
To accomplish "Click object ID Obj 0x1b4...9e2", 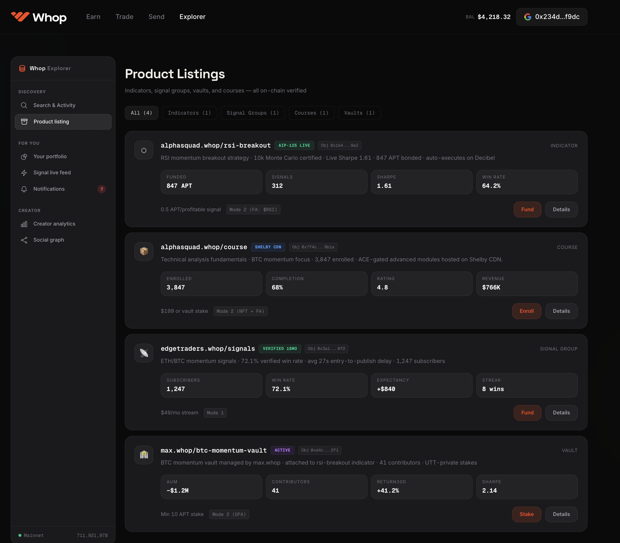I will (339, 145).
